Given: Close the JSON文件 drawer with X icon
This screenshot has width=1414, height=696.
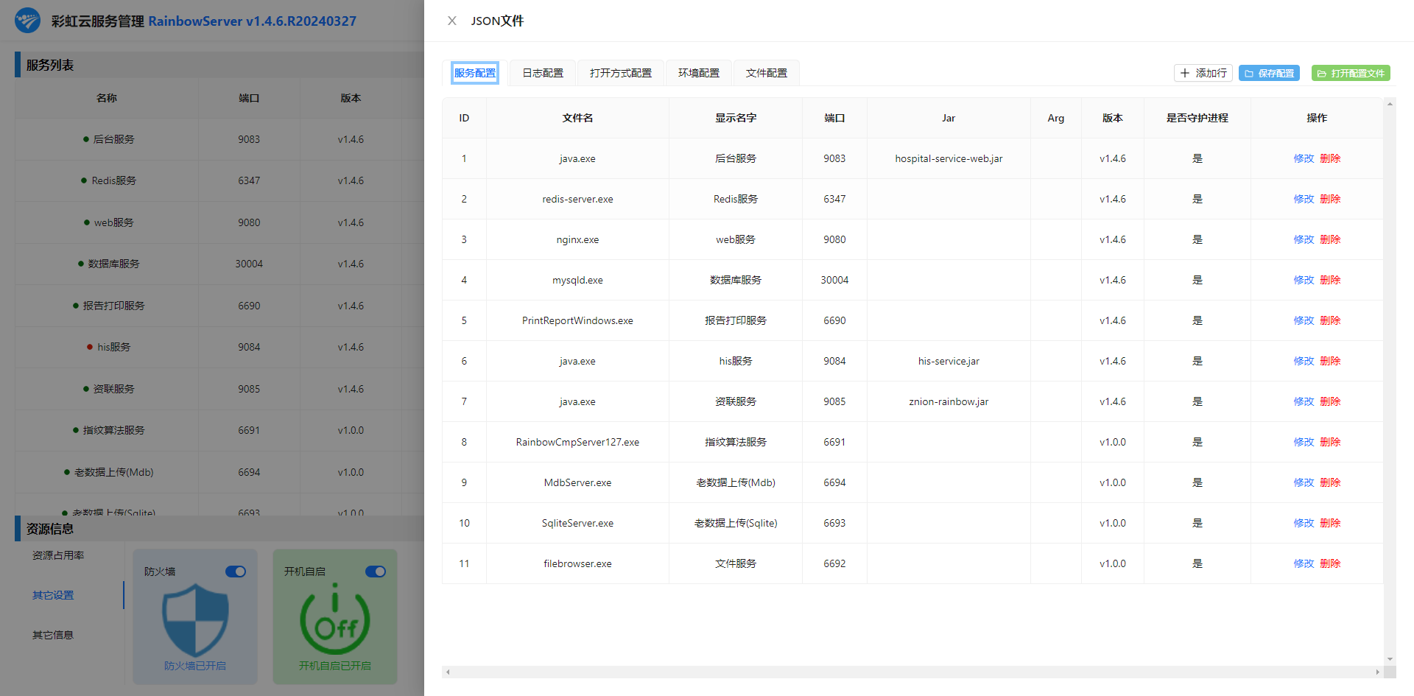Looking at the screenshot, I should (x=452, y=21).
